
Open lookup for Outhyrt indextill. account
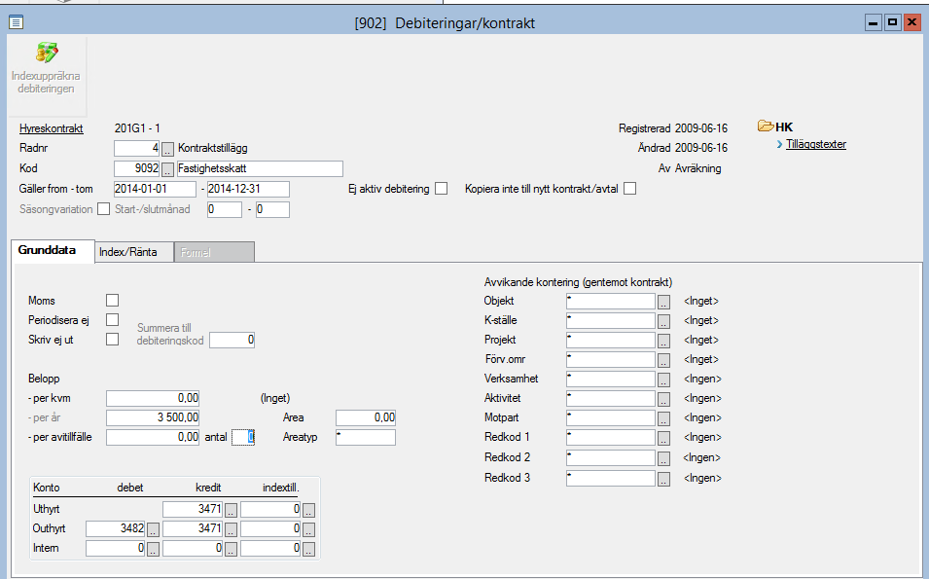[x=308, y=529]
